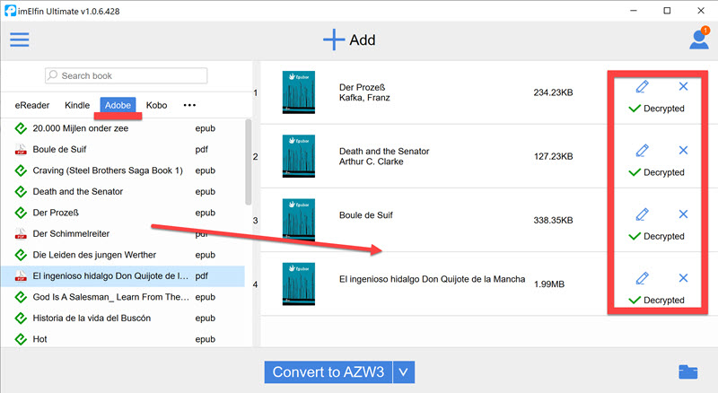Click the Kafka, Franz author text
The height and width of the screenshot is (393, 718).
pos(364,98)
